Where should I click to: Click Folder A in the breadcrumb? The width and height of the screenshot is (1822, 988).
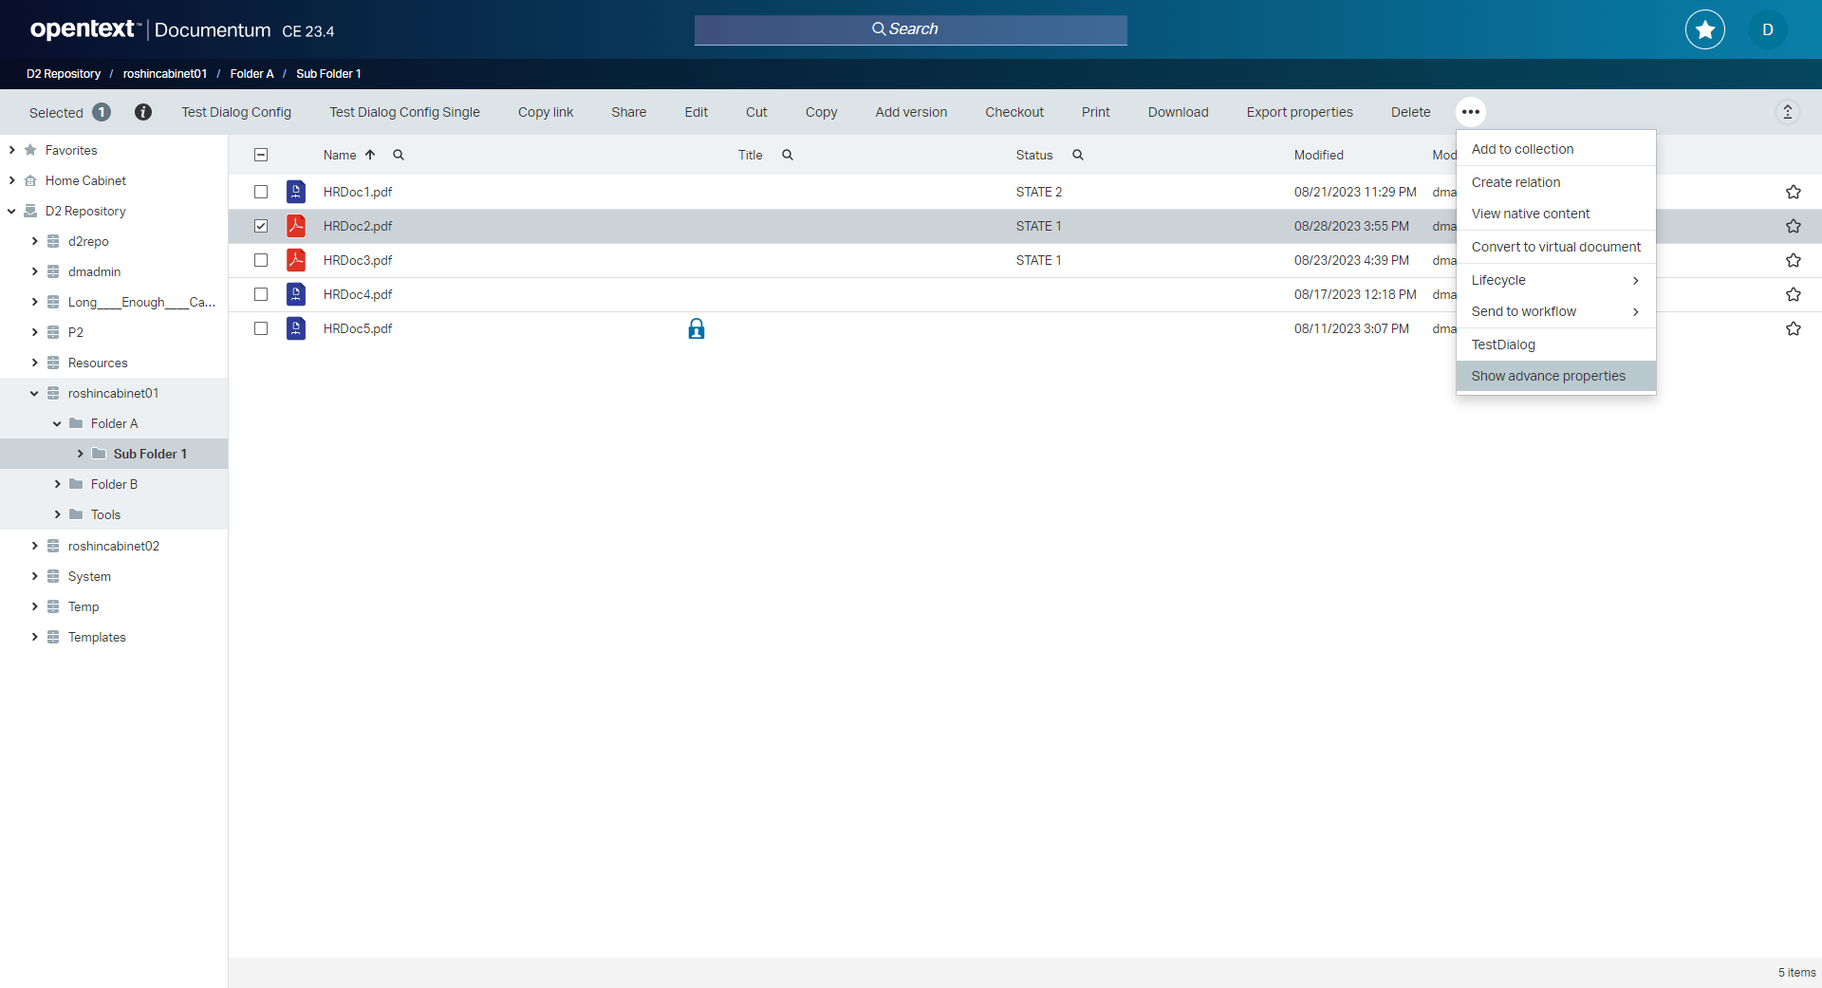[251, 73]
